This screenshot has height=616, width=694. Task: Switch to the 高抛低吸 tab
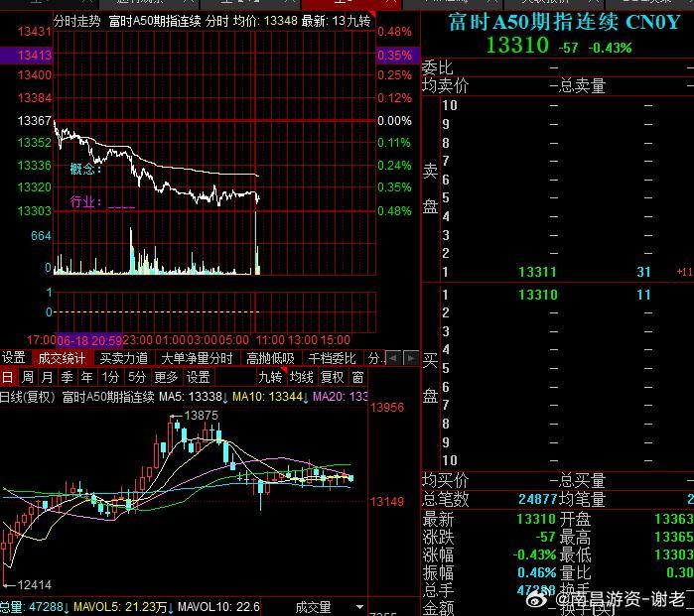[x=270, y=358]
